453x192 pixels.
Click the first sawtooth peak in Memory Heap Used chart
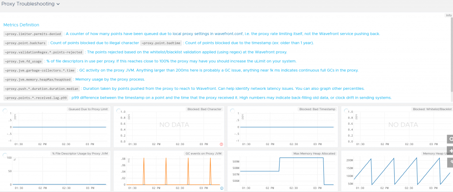(371, 159)
